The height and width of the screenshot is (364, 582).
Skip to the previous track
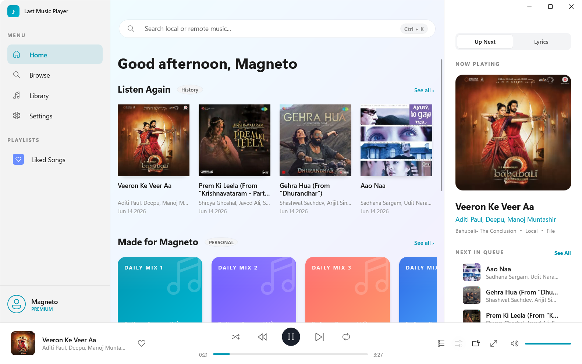click(263, 337)
